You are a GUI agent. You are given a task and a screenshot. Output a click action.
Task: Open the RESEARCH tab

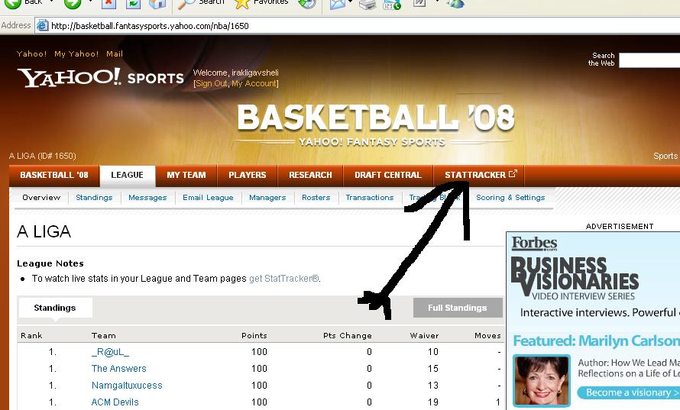tap(310, 175)
